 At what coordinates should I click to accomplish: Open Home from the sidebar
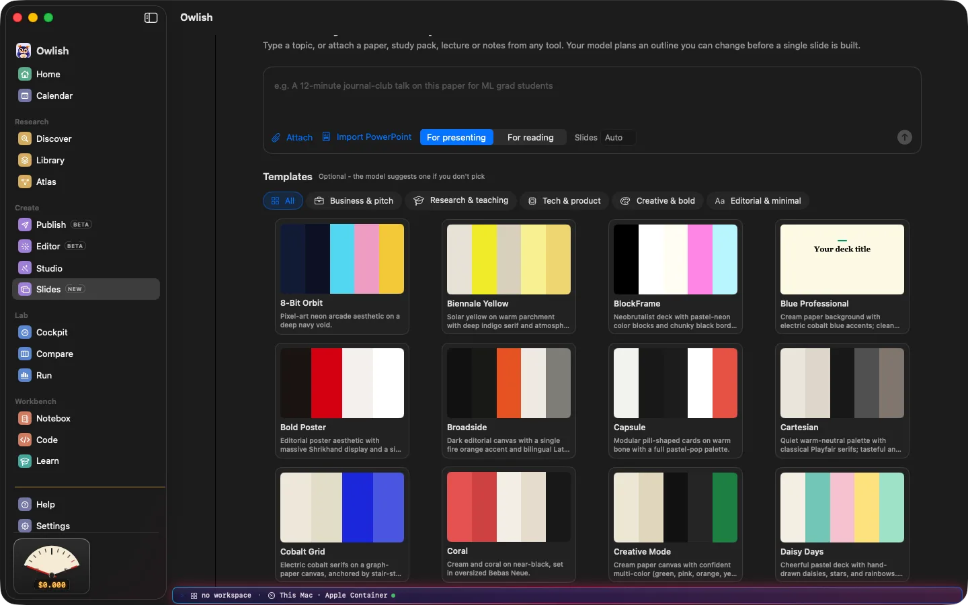(x=86, y=74)
